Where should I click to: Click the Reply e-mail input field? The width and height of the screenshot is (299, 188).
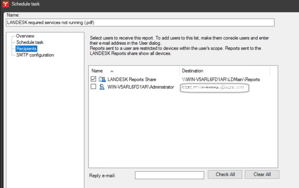[169, 175]
